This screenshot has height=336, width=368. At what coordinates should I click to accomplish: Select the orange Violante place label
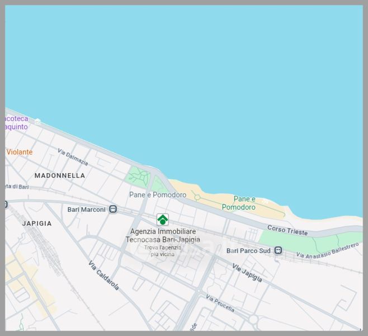20,152
